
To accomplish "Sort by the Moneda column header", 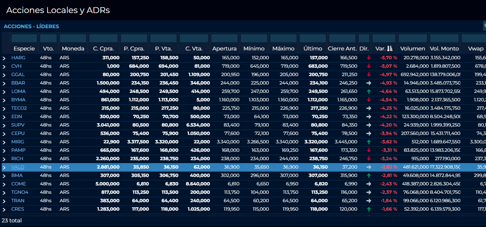I will pos(73,49).
